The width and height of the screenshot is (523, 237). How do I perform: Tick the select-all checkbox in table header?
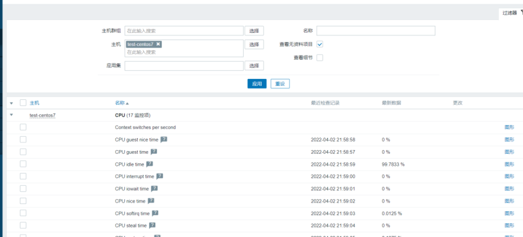click(23, 103)
